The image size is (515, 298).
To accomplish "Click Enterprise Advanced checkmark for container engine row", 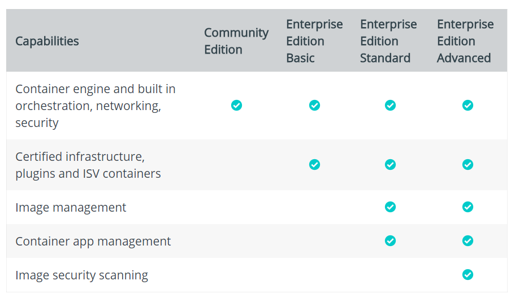I will click(468, 106).
